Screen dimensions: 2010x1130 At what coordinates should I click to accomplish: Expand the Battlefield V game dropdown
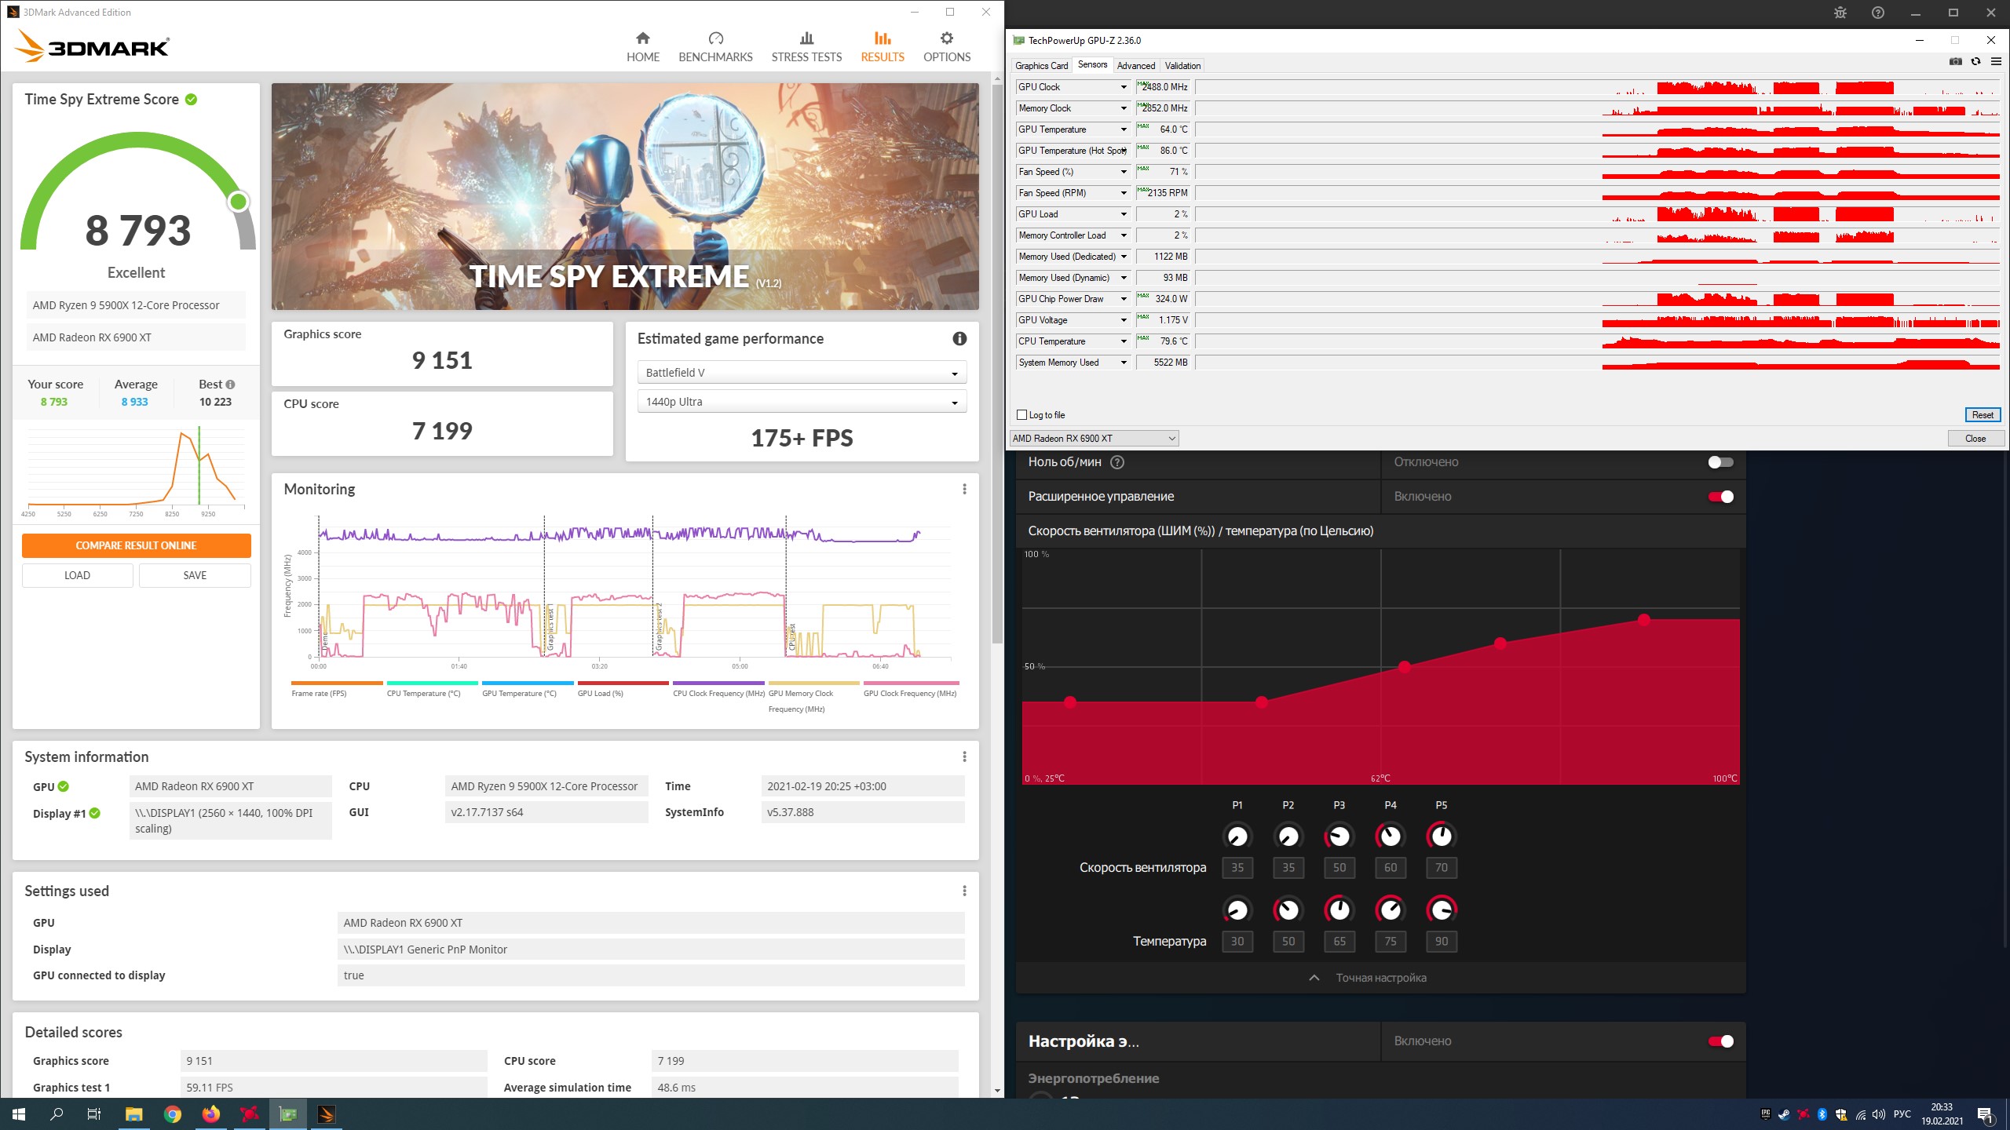tap(801, 373)
